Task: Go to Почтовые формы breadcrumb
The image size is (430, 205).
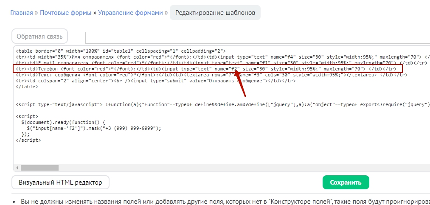Action: click(65, 13)
